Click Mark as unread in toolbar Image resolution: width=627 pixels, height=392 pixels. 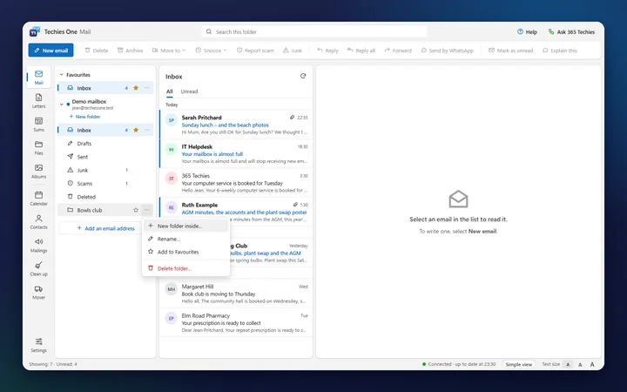pos(510,51)
